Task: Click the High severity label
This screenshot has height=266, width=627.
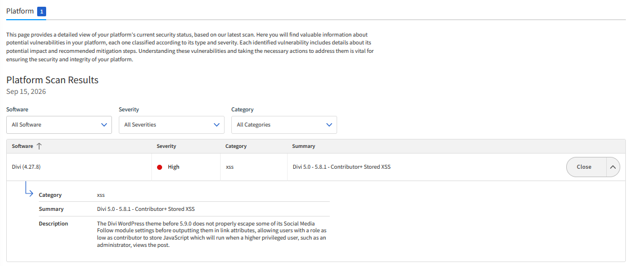Action: (173, 167)
